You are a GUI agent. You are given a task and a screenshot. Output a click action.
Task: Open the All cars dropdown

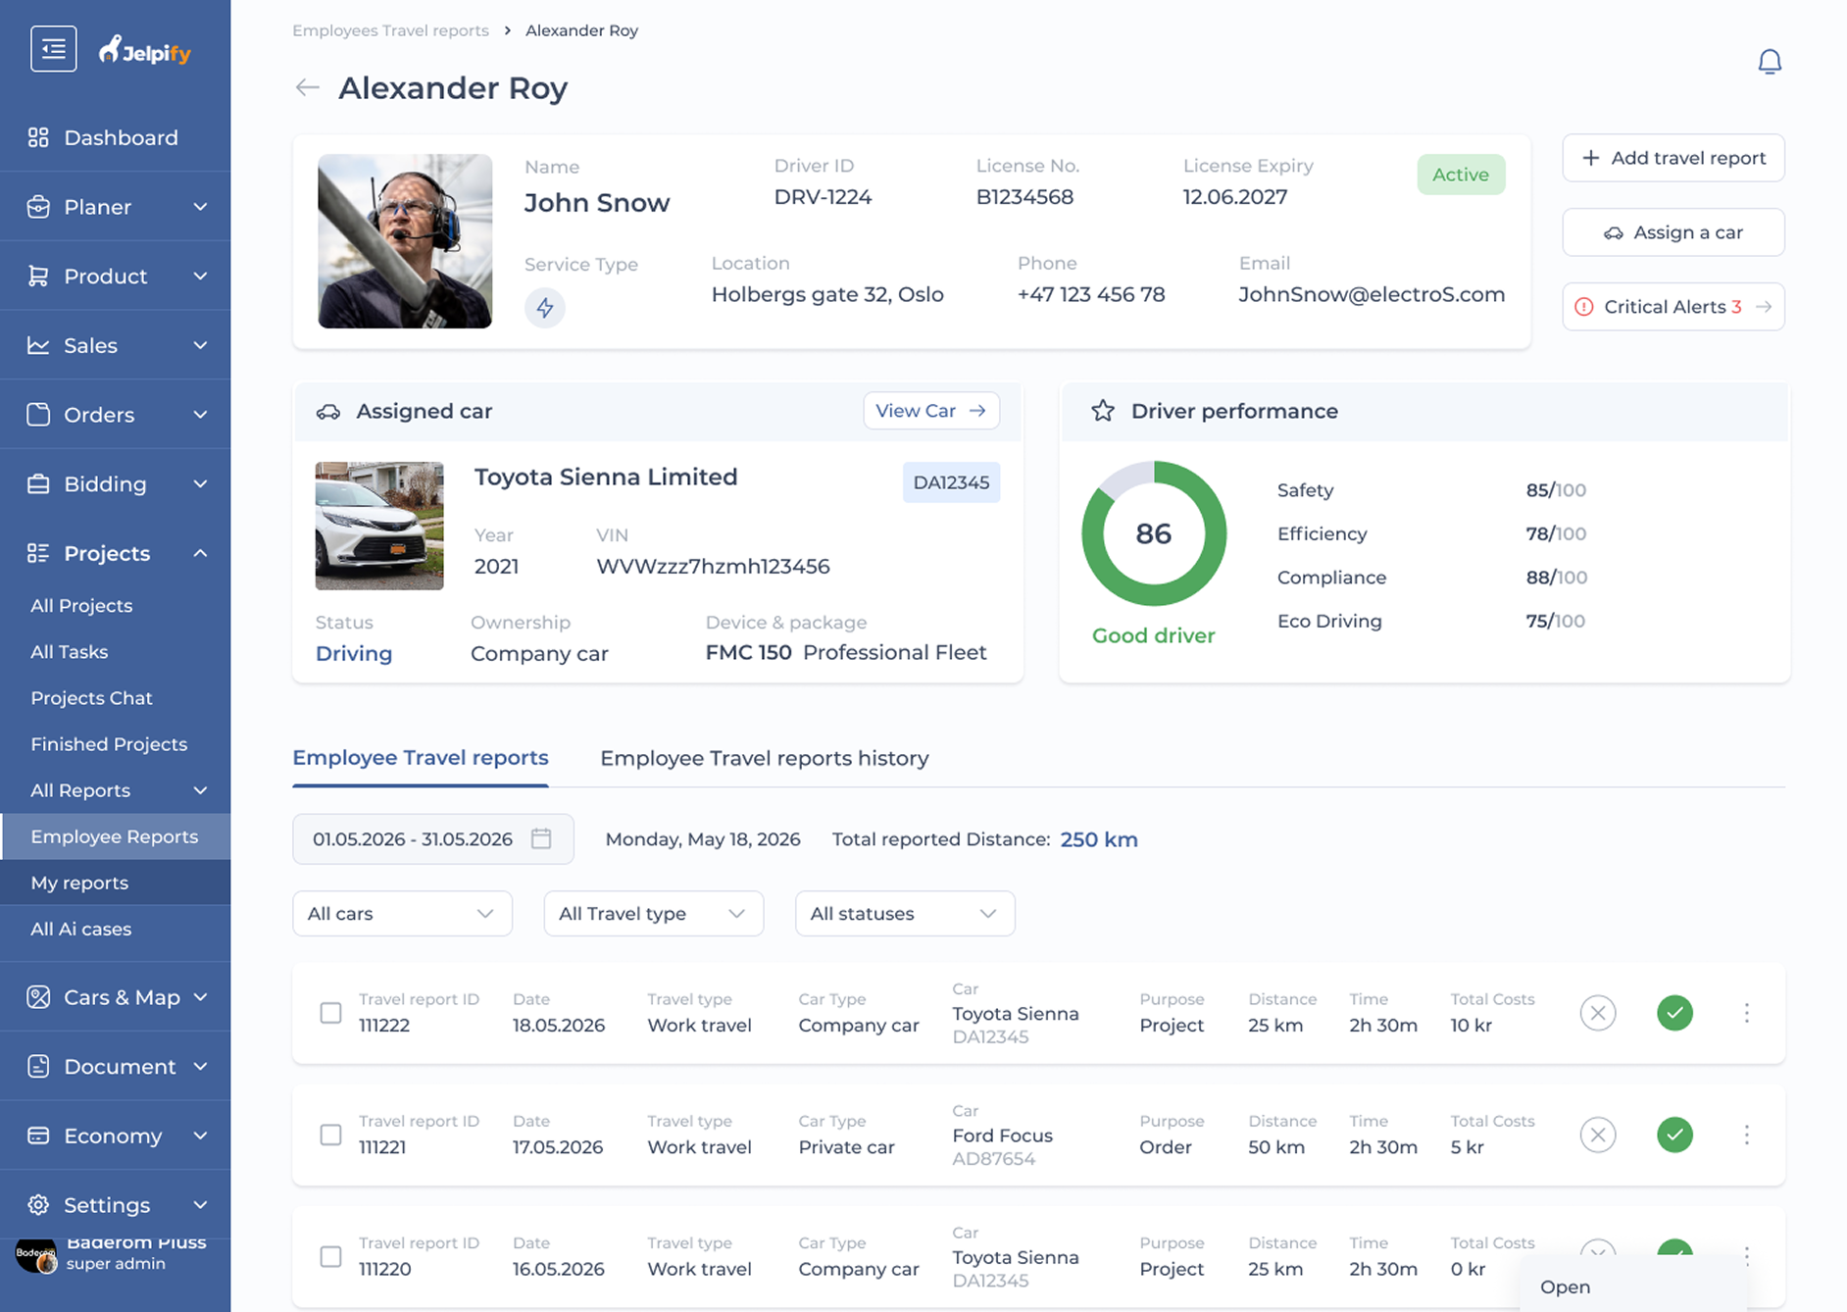(402, 913)
